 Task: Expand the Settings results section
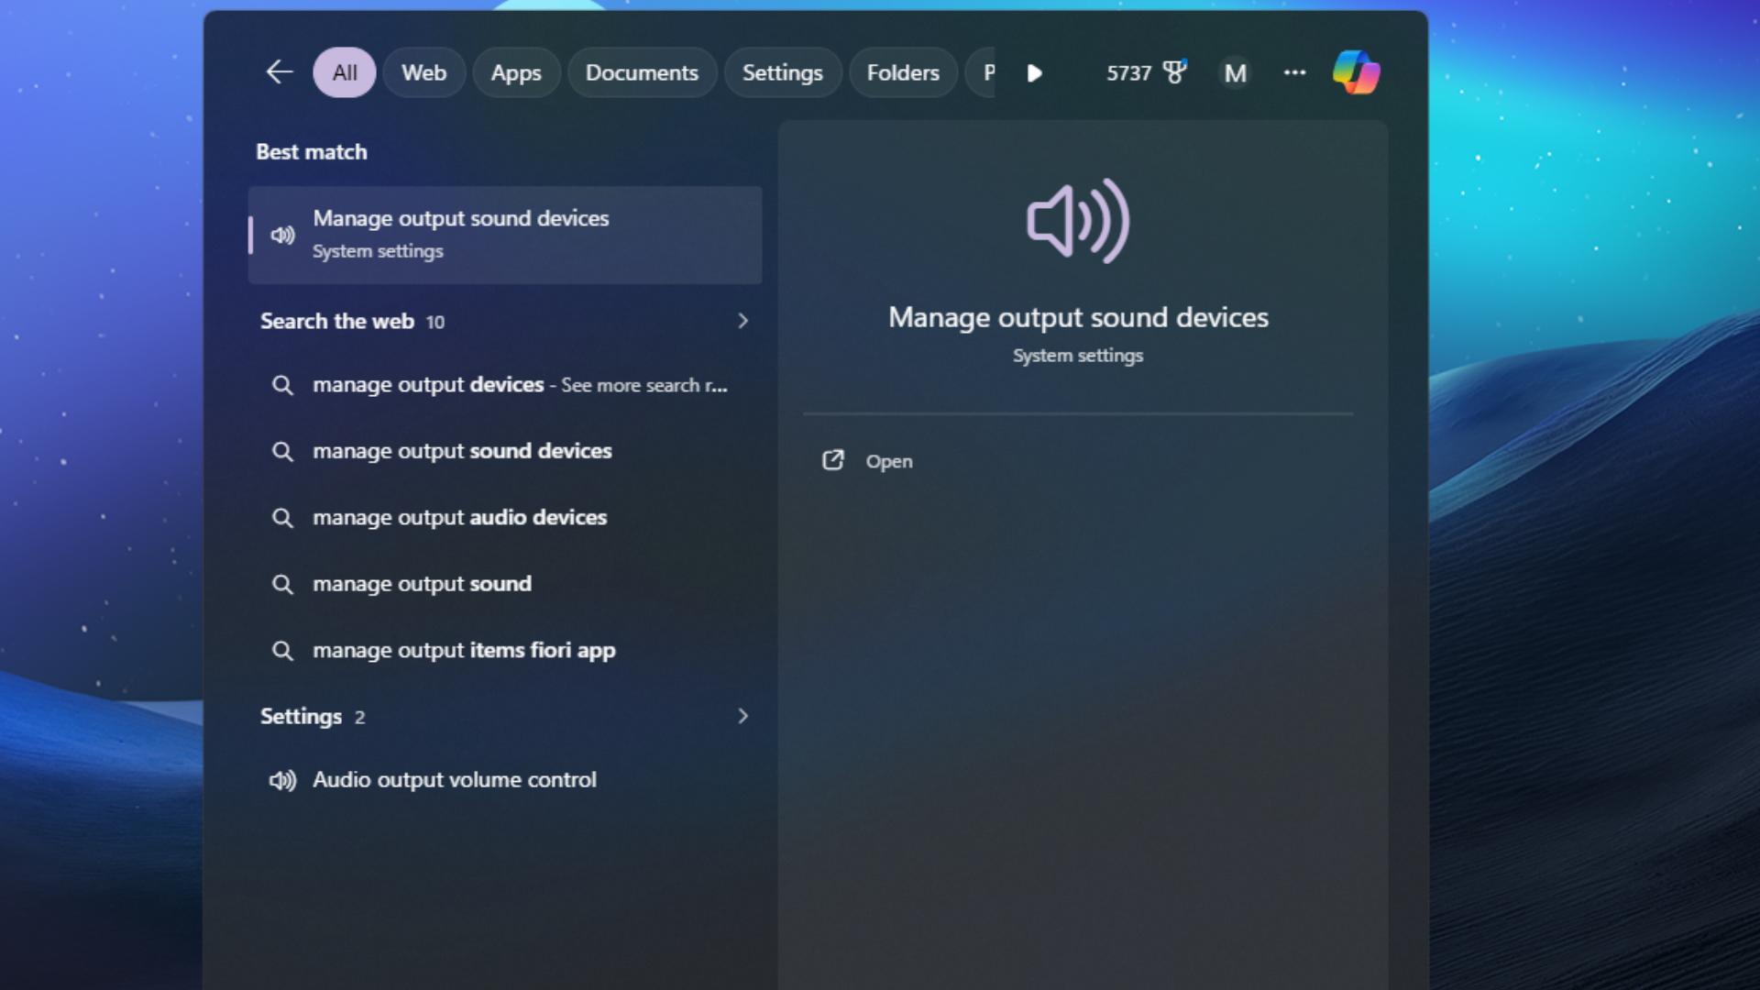(x=742, y=716)
